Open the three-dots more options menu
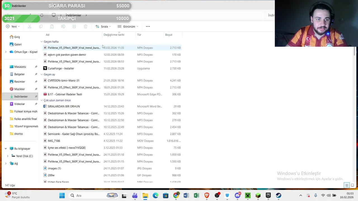 click(148, 27)
